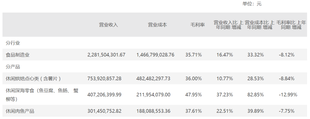Click the 单位：元 unit label
This screenshot has width=310, height=119.
(252, 4)
